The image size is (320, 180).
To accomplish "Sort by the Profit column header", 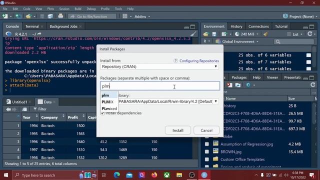I will (x=76, y=117).
